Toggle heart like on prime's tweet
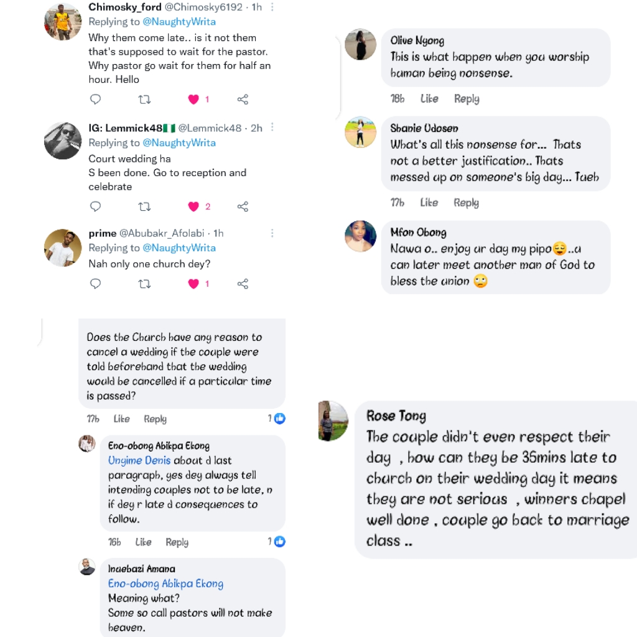Viewport: 637px width, 637px height. (x=193, y=284)
